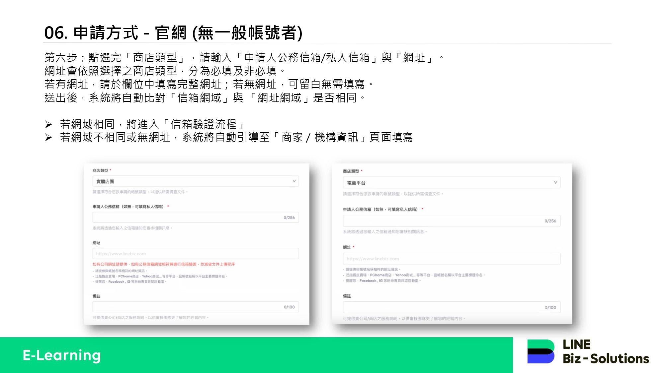Click 商店類型 label in the right form
This screenshot has height=373, width=664.
(x=351, y=171)
